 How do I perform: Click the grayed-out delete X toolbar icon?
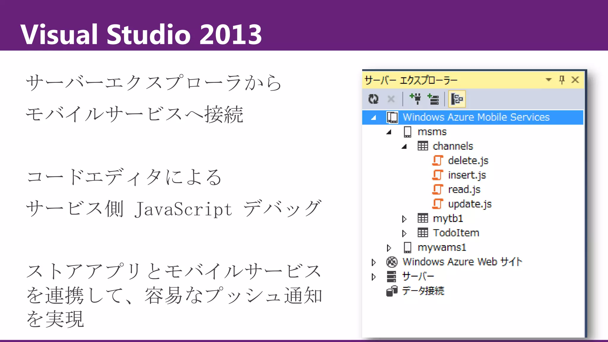[391, 99]
